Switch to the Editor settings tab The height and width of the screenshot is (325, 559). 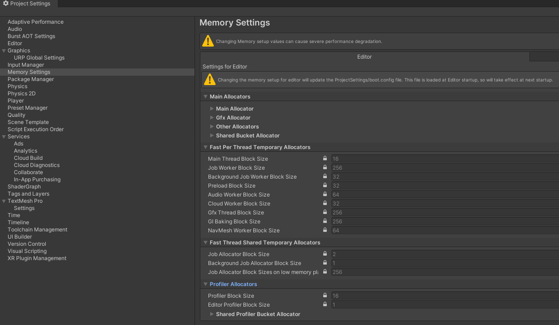click(x=364, y=56)
